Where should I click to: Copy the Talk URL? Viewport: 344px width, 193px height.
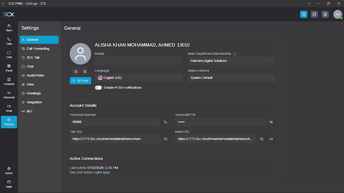[x=166, y=139]
